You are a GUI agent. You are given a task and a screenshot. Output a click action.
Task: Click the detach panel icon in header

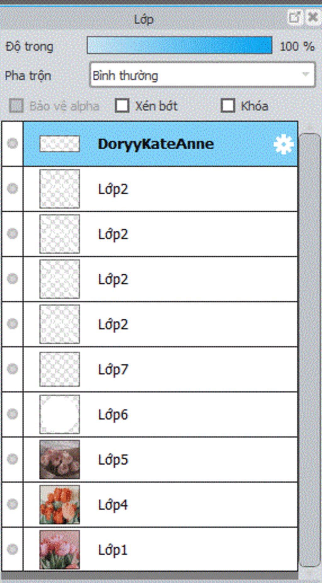coord(295,17)
